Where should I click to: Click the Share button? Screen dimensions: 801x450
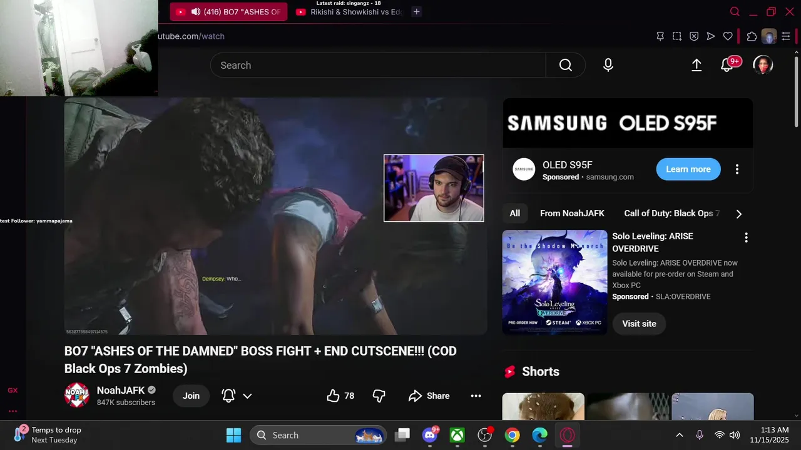coord(429,396)
